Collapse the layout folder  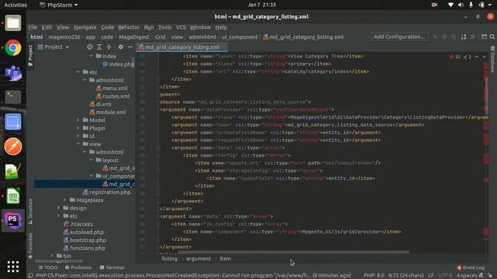coord(92,160)
